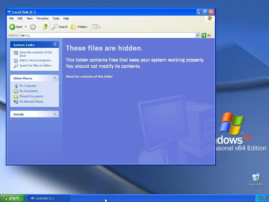Click the drive icon in window title bar
Screen dimensions: 269x202
pos(9,12)
